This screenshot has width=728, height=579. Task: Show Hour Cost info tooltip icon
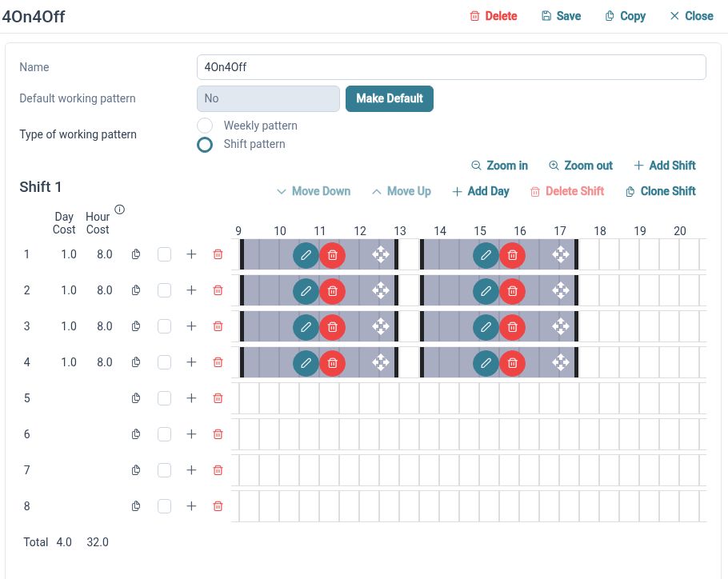[119, 210]
